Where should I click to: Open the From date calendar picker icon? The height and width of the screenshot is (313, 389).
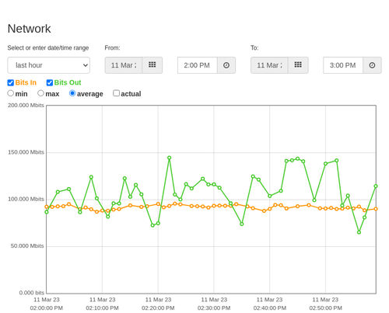click(152, 65)
